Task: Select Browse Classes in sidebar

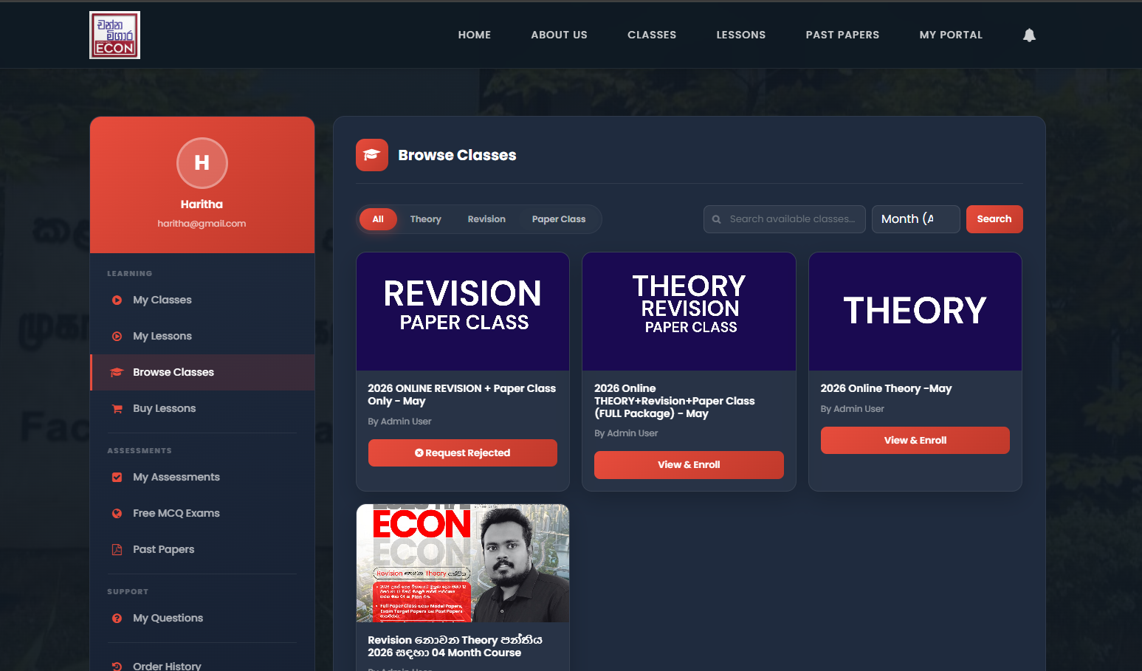Action: pos(202,373)
